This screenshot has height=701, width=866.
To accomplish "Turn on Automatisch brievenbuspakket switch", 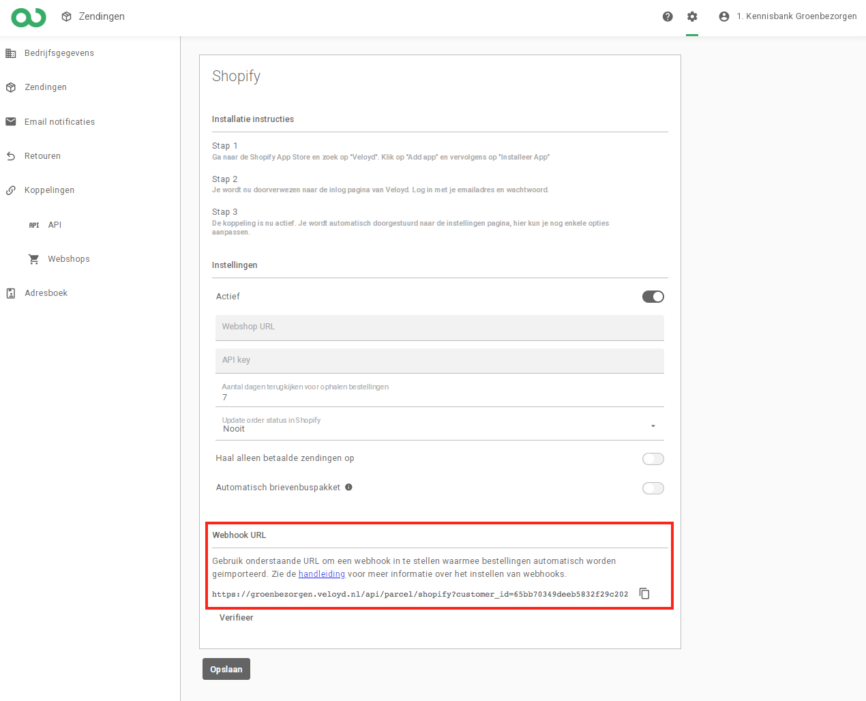I will pos(653,488).
